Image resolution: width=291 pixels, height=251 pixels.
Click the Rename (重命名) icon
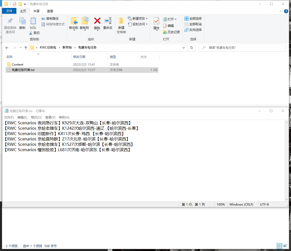pos(108,21)
